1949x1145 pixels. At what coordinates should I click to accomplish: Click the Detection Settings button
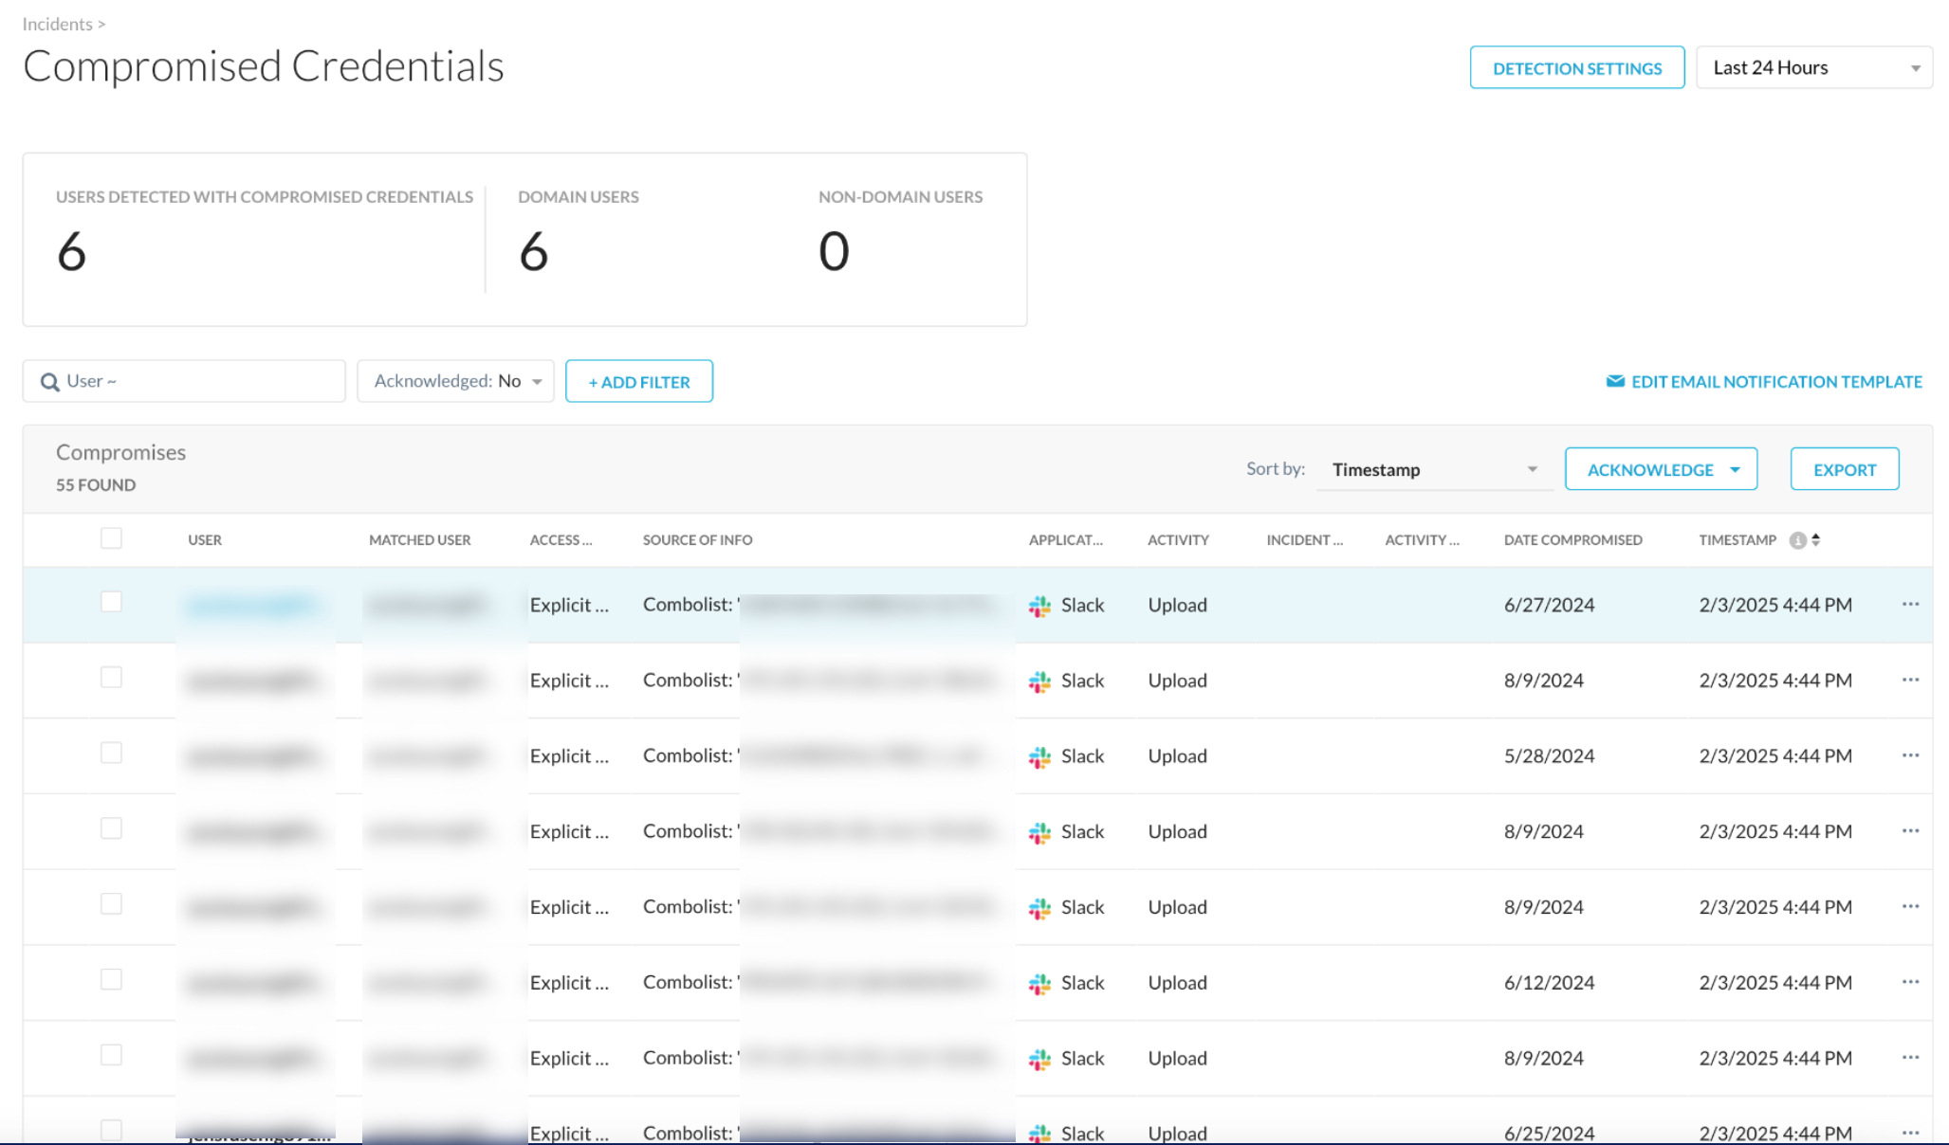(x=1576, y=67)
